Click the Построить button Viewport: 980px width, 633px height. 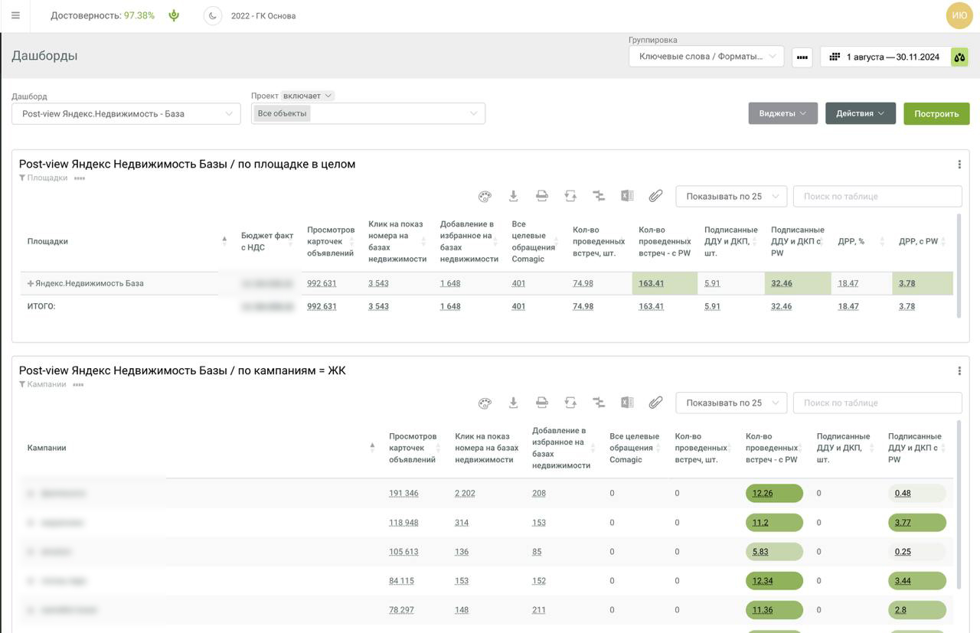[x=936, y=114]
